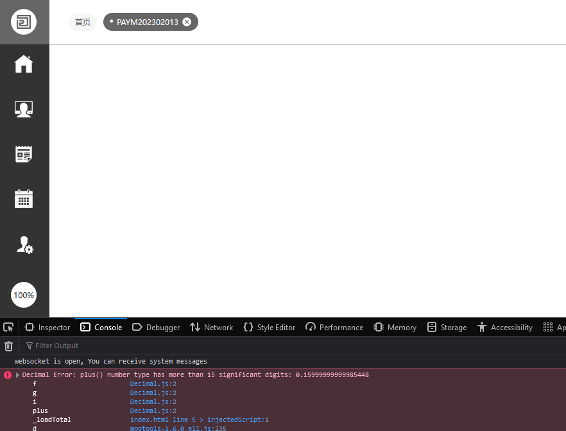
Task: Switch to the Inspector panel
Action: [47, 328]
